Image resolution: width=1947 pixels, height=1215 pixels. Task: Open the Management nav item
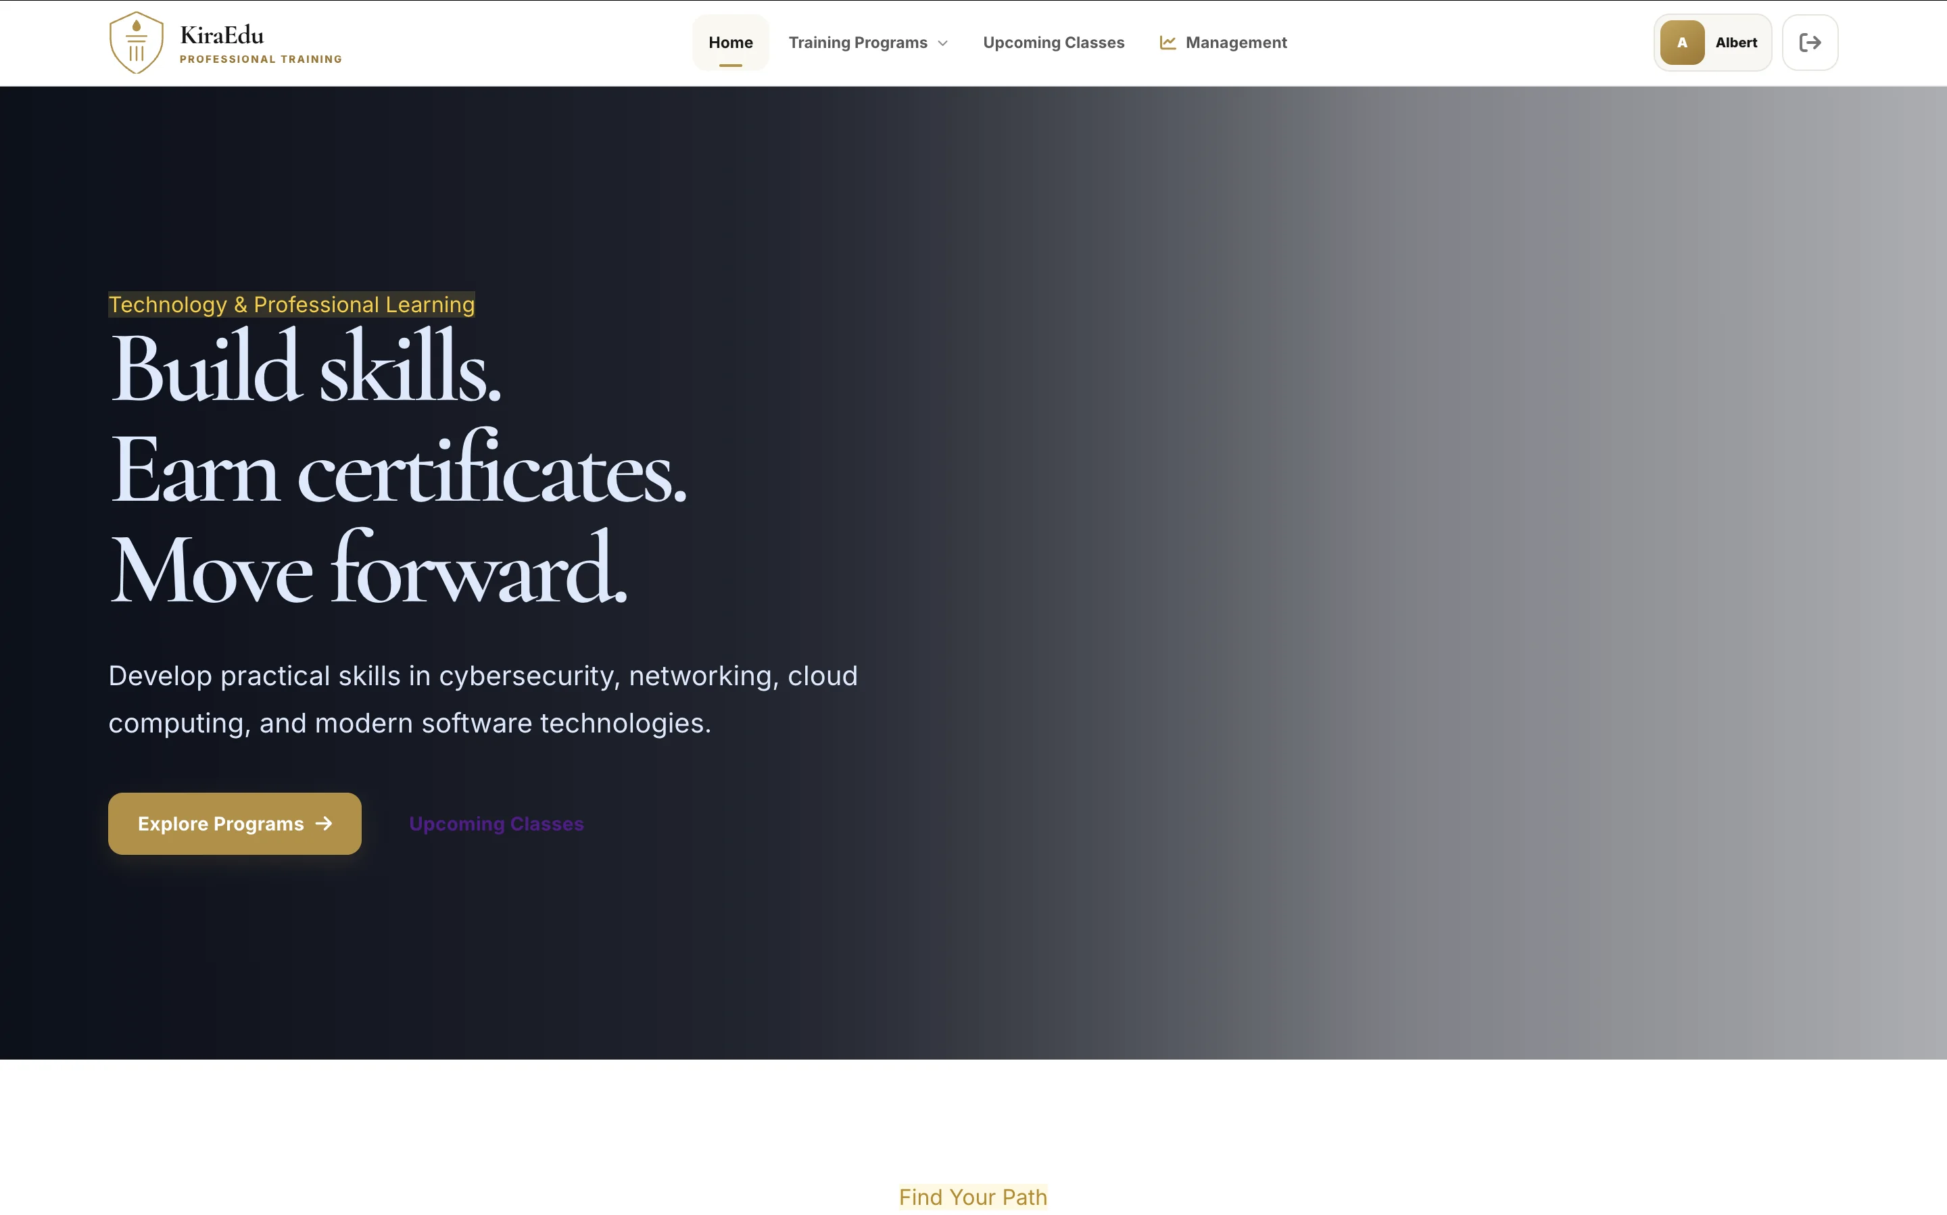pos(1223,43)
